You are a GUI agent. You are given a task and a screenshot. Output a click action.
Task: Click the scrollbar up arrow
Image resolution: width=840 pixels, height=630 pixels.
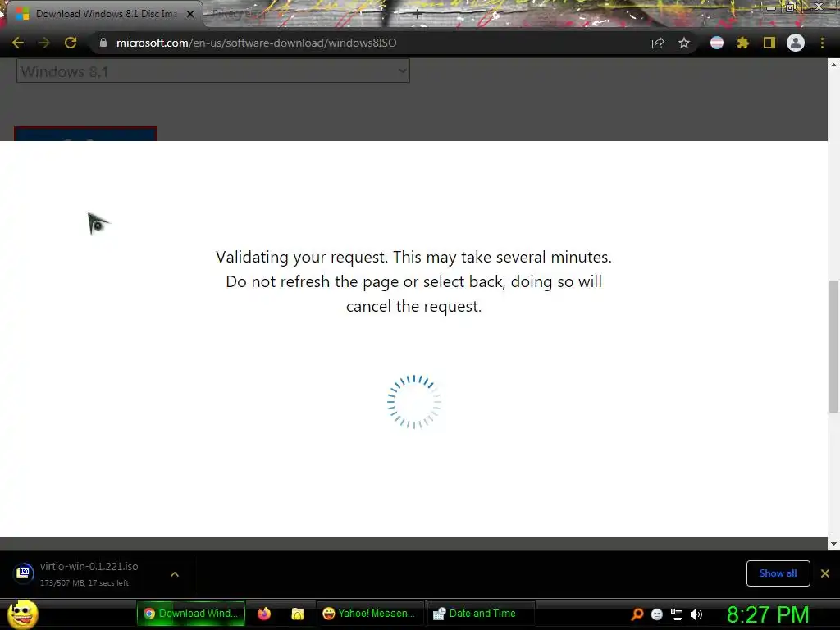[833, 65]
